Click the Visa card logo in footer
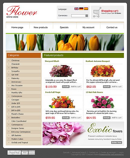The height and width of the screenshot is (158, 130). pyautogui.click(x=24, y=153)
